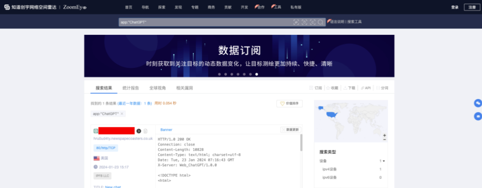The image size is (482, 188).
Task: Click the lower blue floating mail icon
Action: click(478, 117)
